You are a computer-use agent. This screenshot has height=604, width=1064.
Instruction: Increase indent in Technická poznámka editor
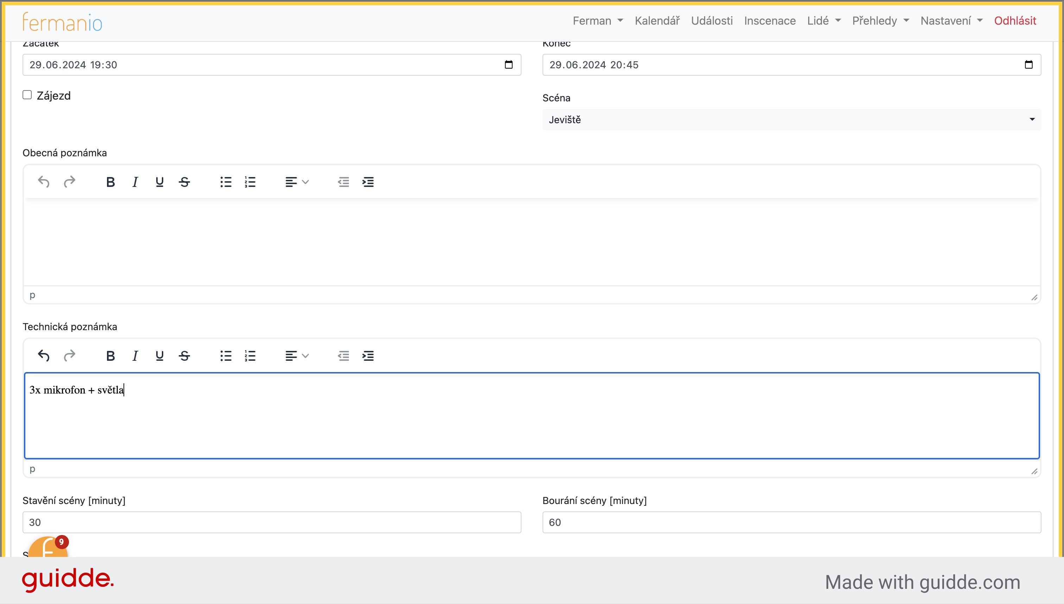(x=368, y=356)
